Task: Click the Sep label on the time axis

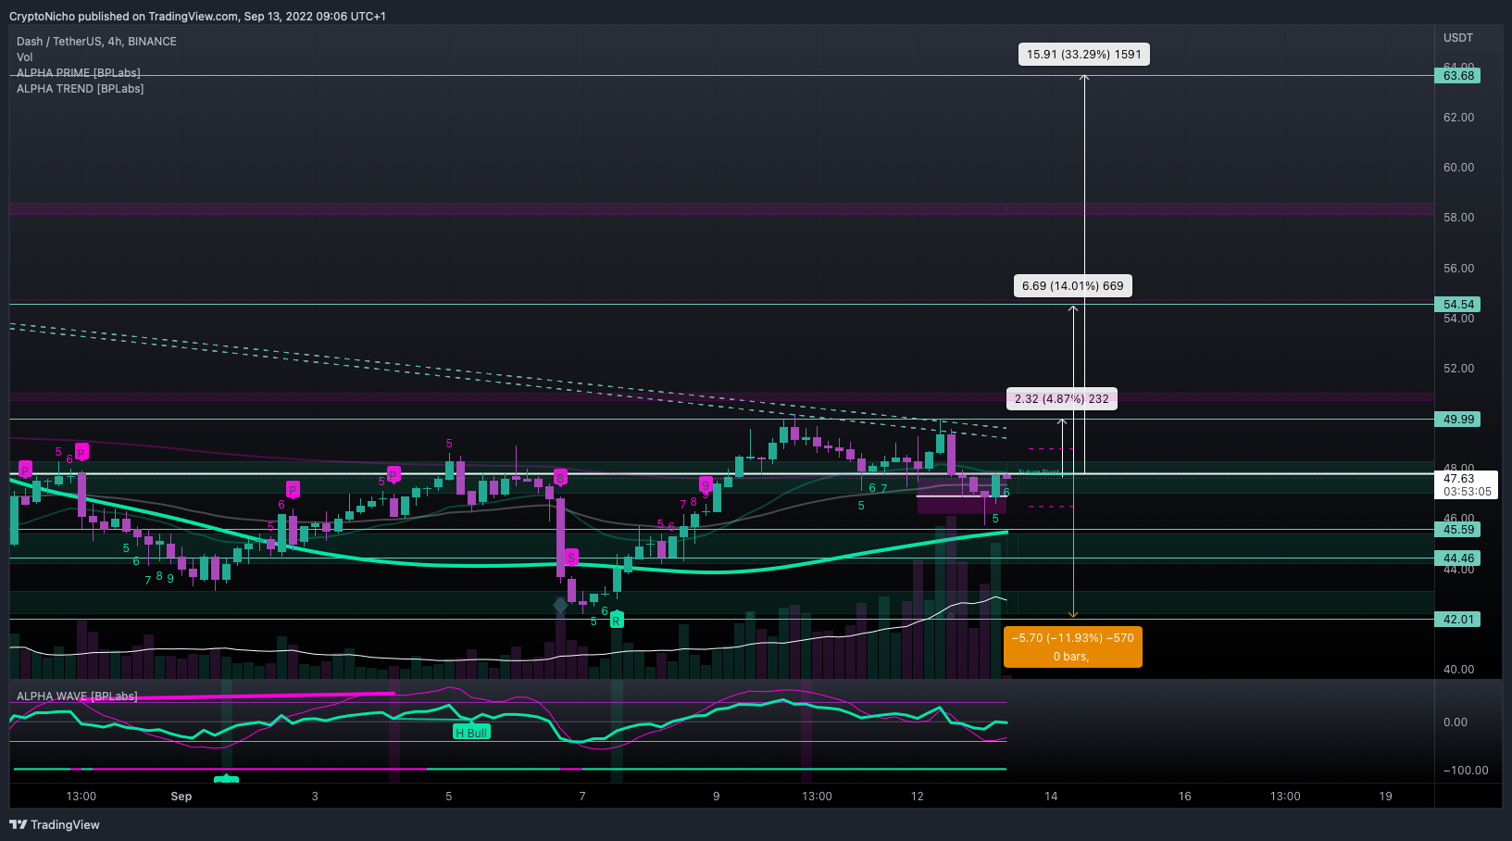Action: [x=181, y=797]
